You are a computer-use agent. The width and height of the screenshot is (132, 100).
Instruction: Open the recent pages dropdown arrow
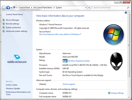(11, 8)
